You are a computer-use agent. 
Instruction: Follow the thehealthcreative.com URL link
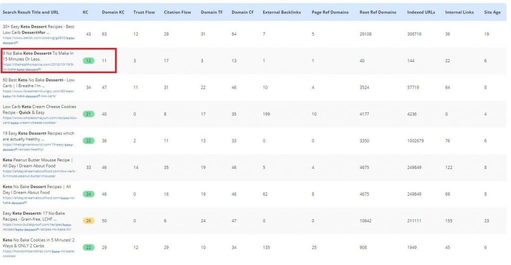[x=38, y=67]
